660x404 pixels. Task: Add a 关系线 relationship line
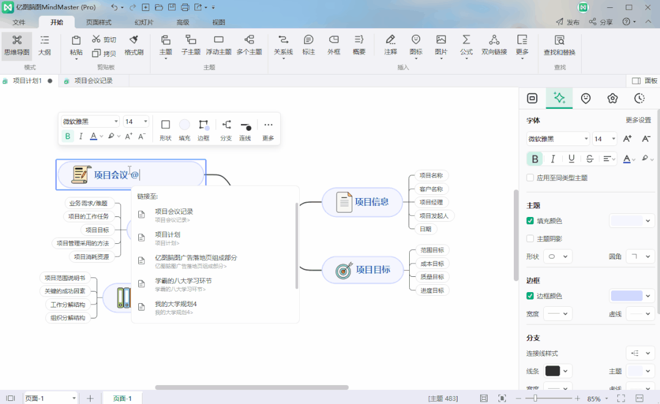[283, 45]
